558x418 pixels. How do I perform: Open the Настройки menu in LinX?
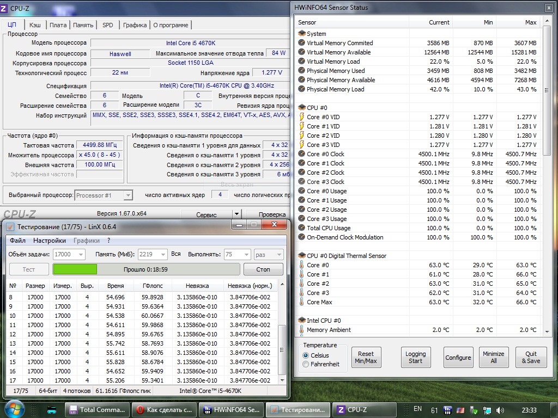click(50, 241)
